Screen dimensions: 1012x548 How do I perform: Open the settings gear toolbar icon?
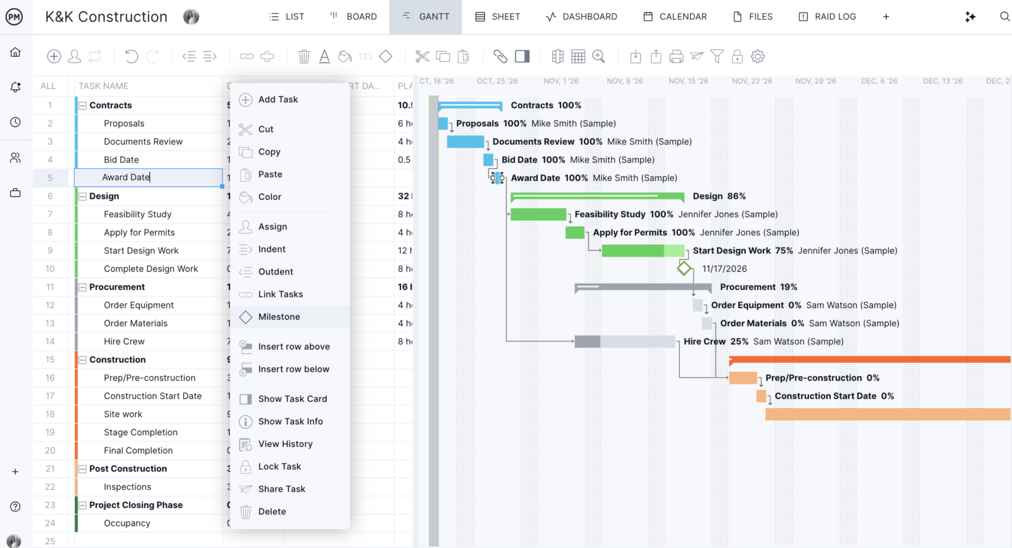758,57
